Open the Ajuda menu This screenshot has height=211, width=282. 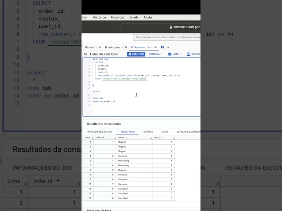click(x=148, y=18)
